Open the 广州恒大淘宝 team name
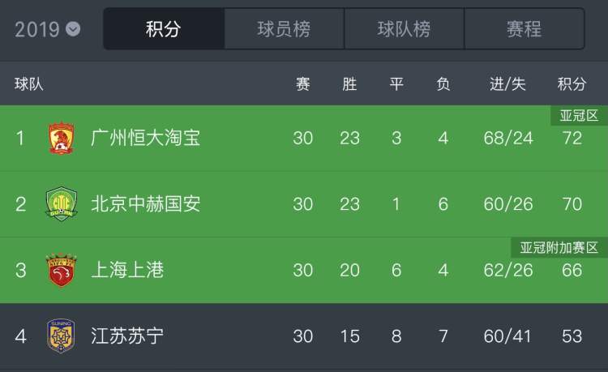The image size is (608, 372). pos(145,138)
